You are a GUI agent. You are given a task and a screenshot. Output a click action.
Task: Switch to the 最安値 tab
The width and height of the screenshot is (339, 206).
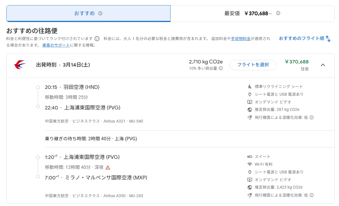click(x=252, y=13)
